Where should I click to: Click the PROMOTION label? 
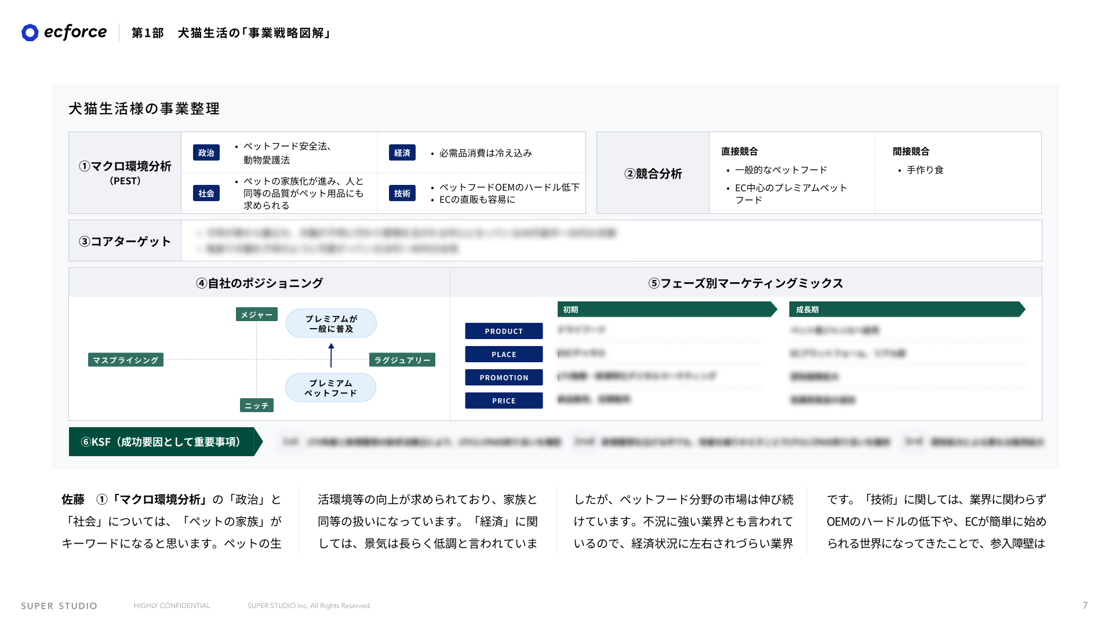point(504,377)
